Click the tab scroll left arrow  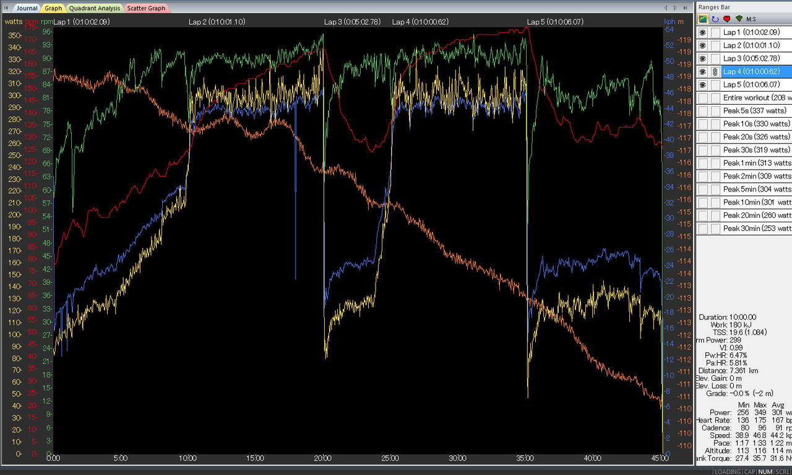(666, 8)
